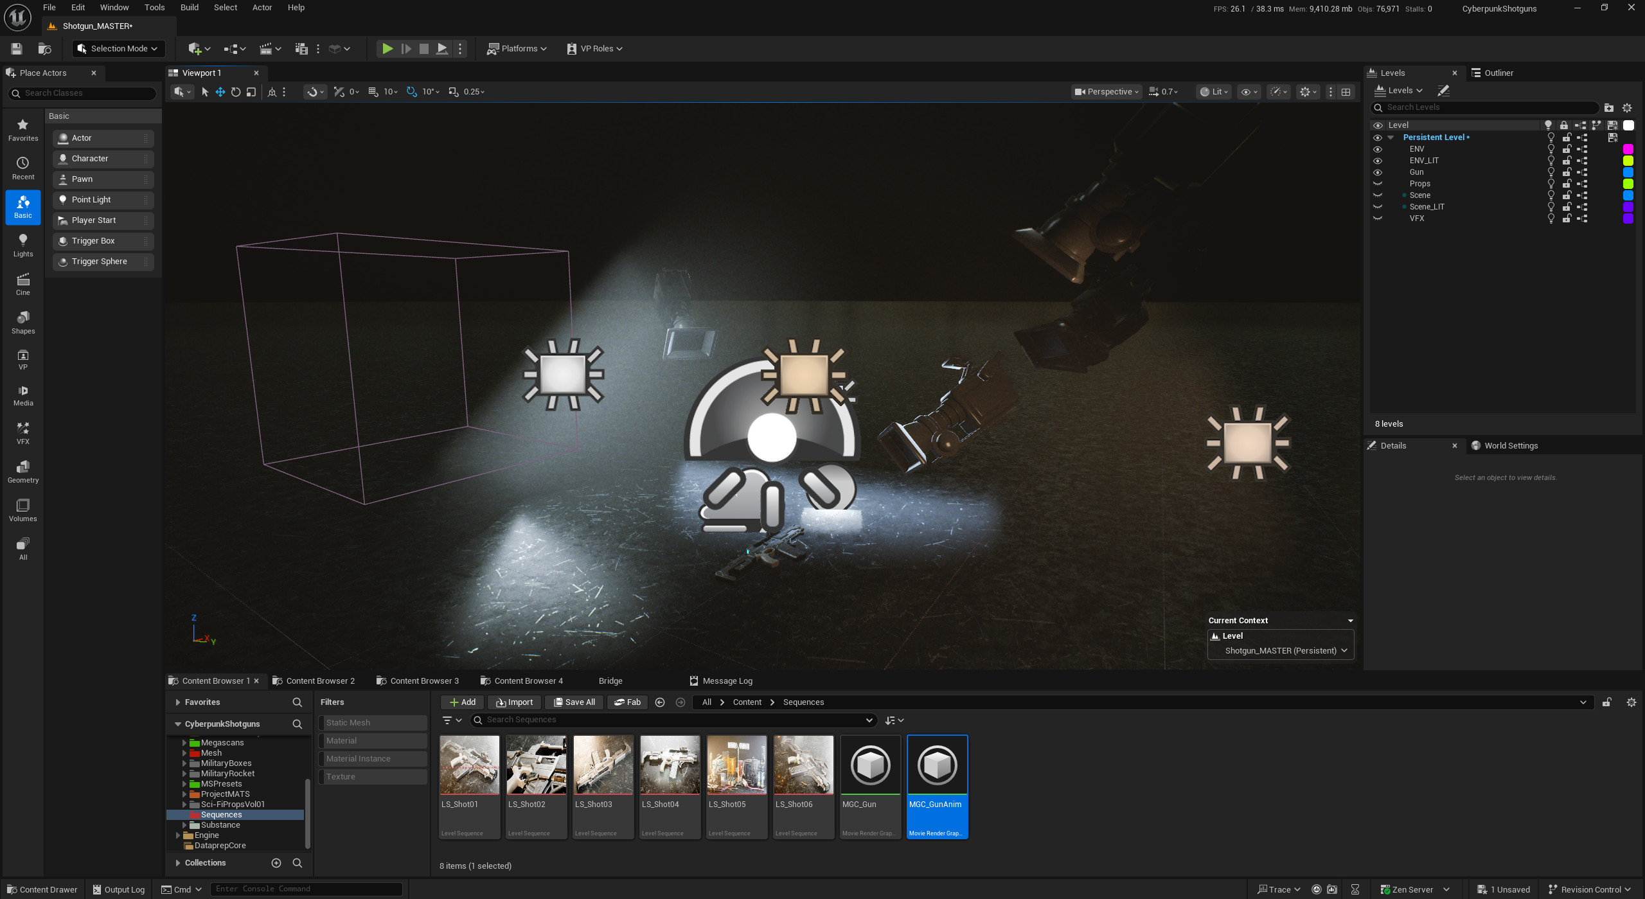Open the Content Drawer from the status bar
The height and width of the screenshot is (899, 1645).
pyautogui.click(x=42, y=889)
